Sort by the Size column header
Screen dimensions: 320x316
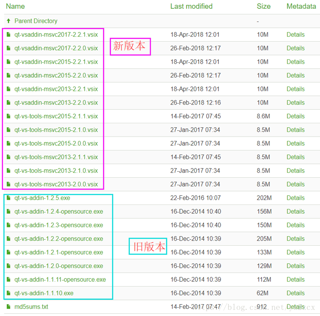click(263, 6)
